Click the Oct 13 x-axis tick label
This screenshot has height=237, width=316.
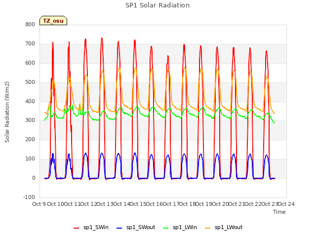pyautogui.click(x=105, y=204)
